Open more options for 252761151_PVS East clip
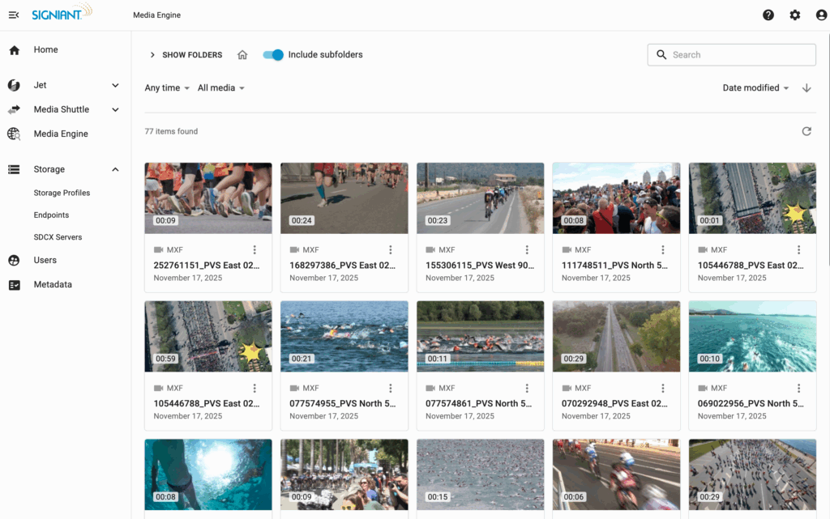Screen dimensions: 830x519 pos(255,250)
